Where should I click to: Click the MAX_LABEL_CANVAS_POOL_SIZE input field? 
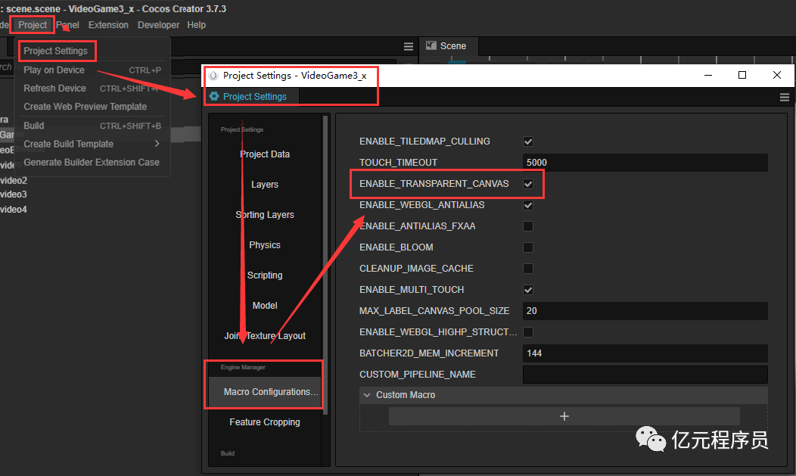(645, 310)
